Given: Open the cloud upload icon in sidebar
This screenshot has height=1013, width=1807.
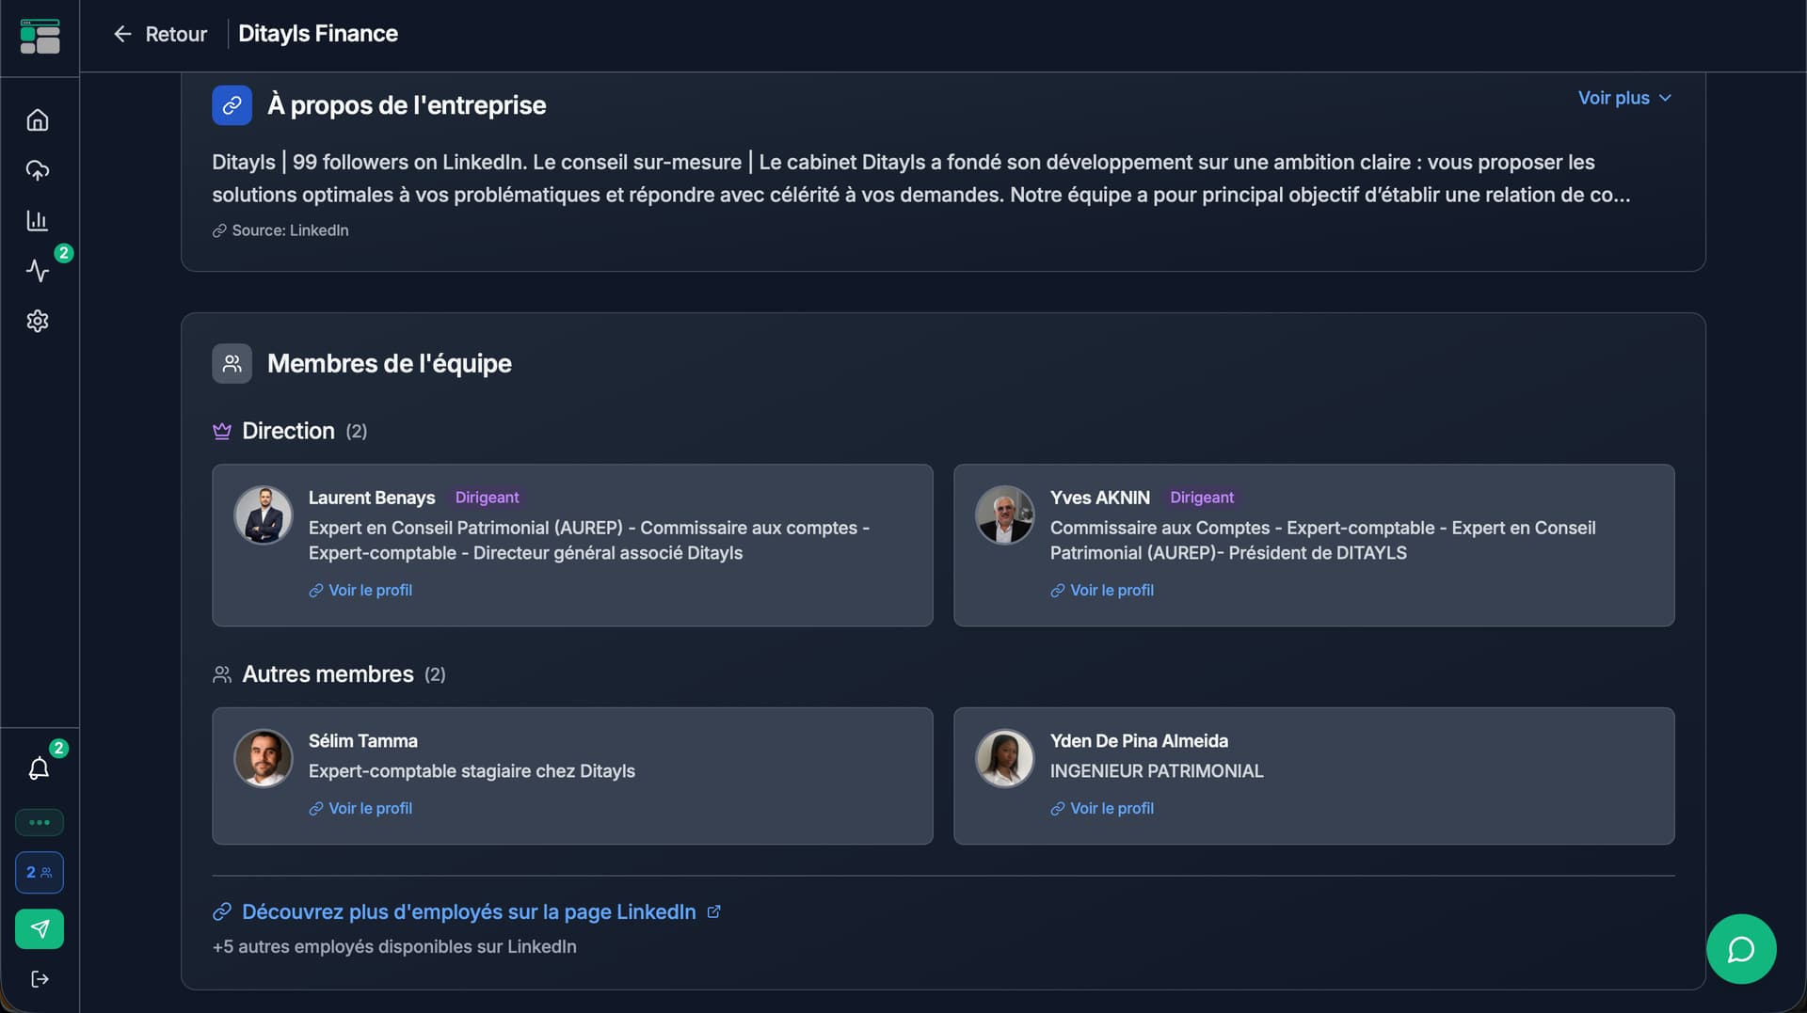Looking at the screenshot, I should 38,170.
